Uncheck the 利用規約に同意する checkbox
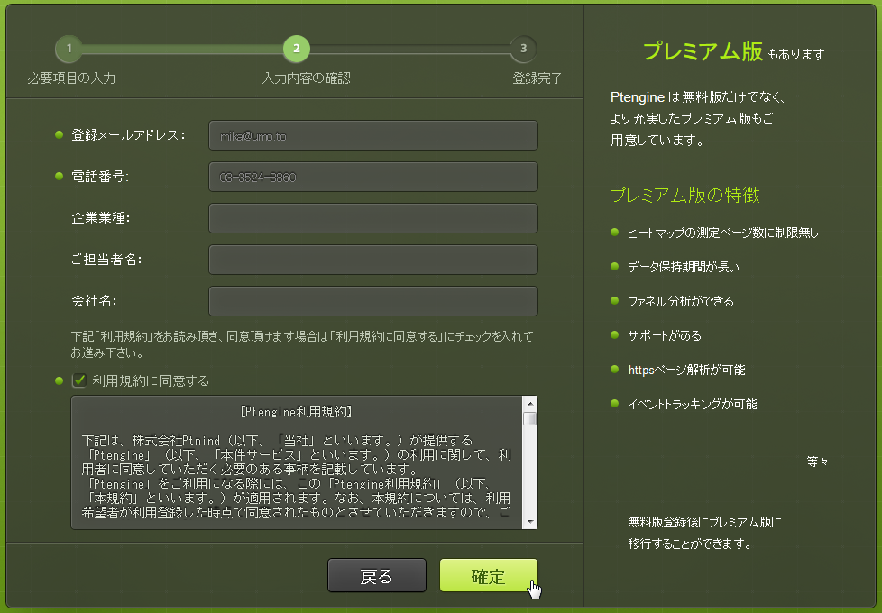This screenshot has width=882, height=613. pos(79,380)
